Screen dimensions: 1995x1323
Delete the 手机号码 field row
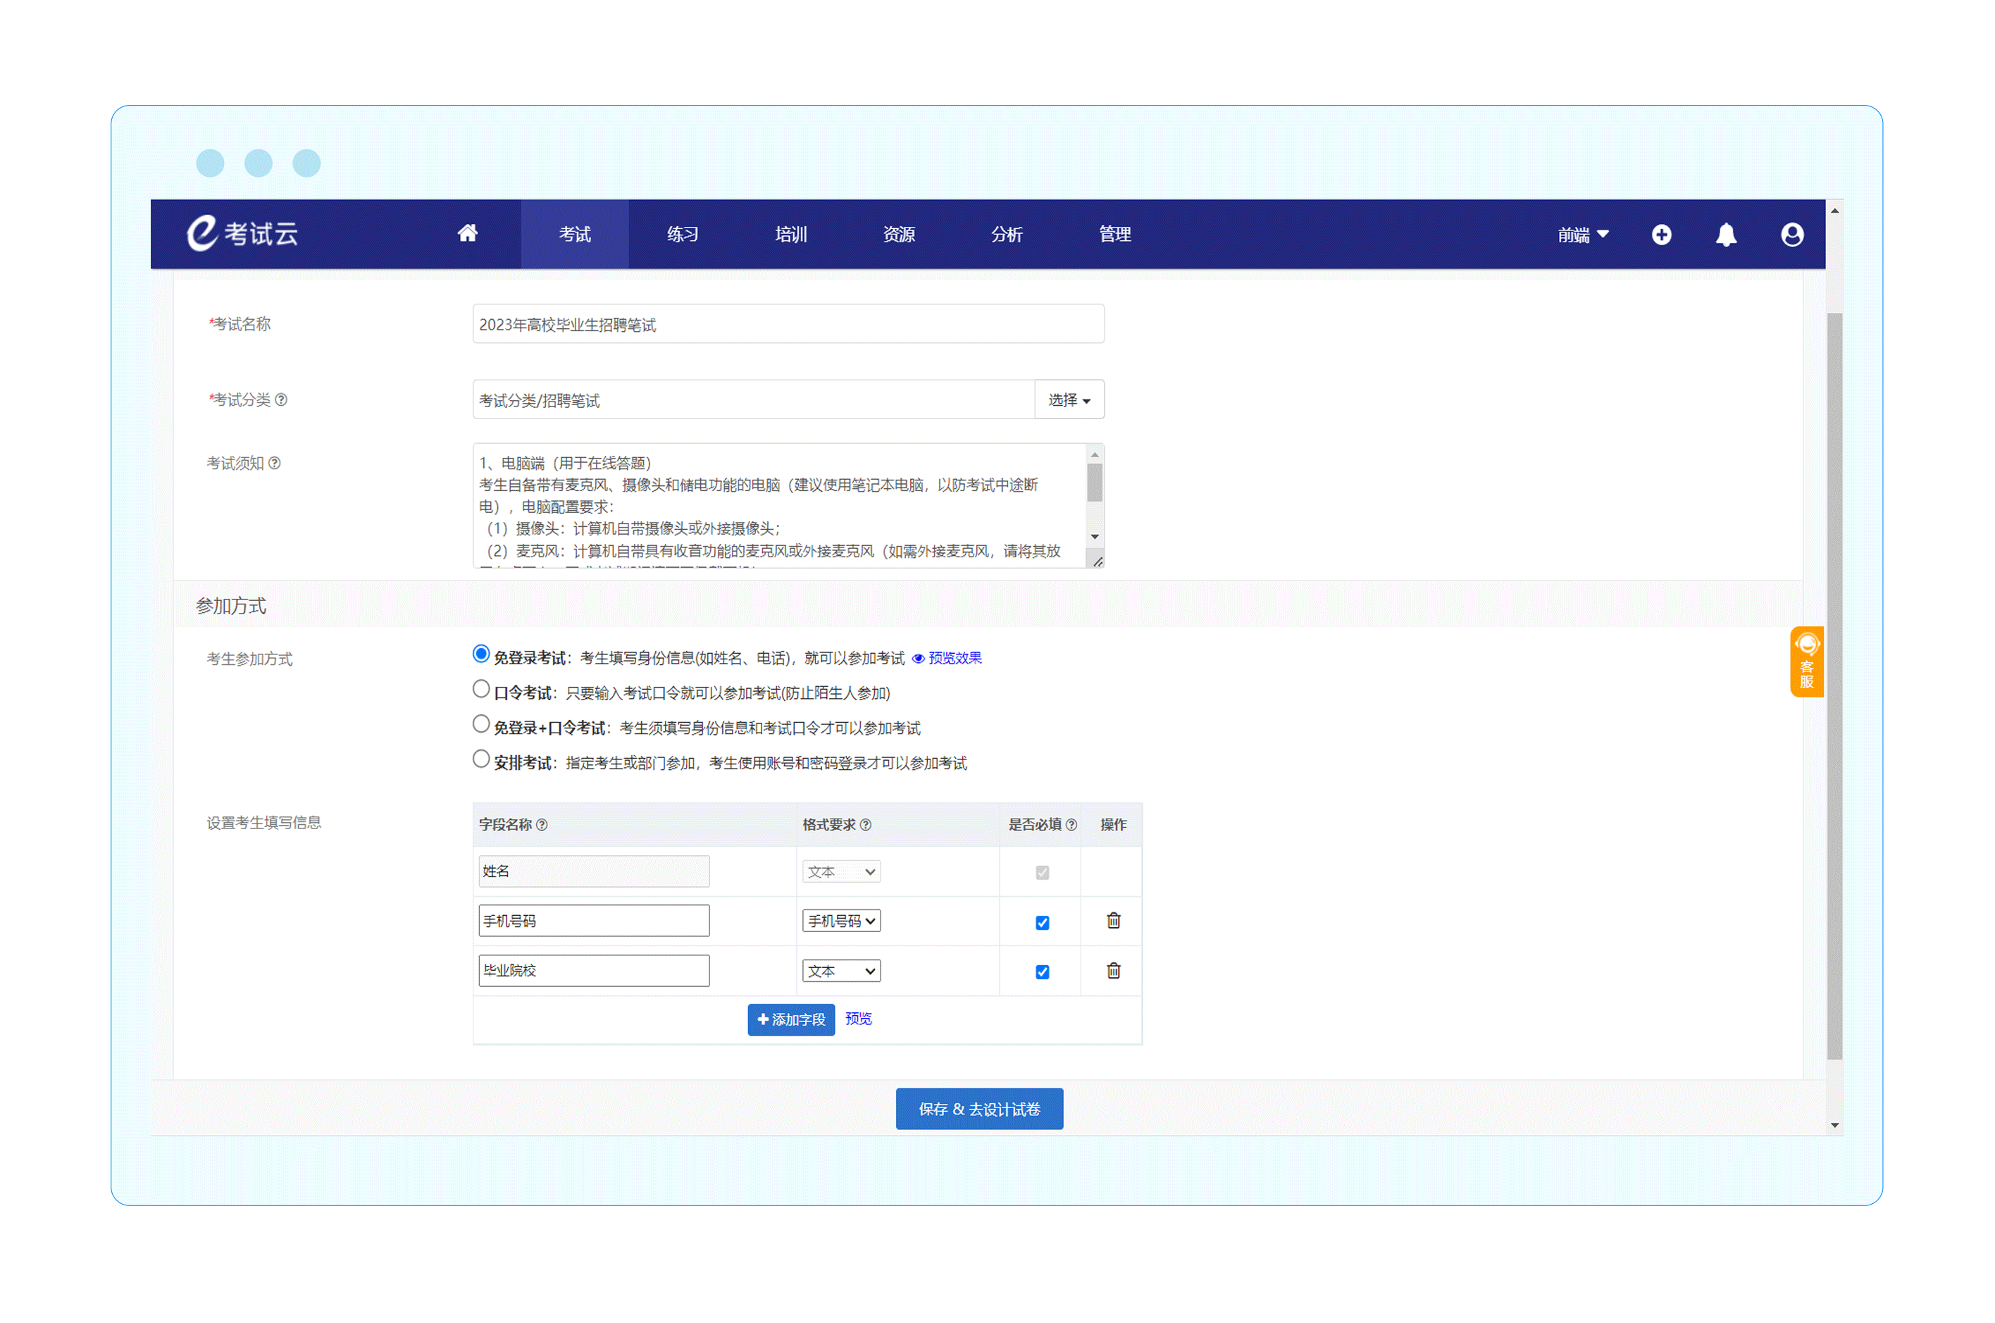click(x=1112, y=921)
